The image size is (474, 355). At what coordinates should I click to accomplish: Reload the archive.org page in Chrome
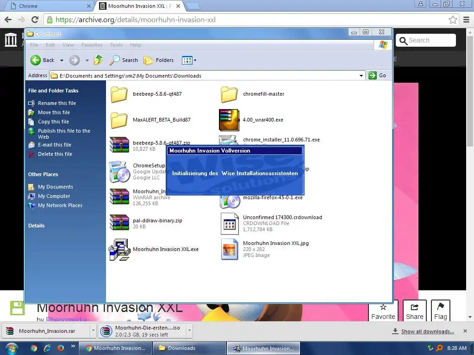click(x=35, y=19)
